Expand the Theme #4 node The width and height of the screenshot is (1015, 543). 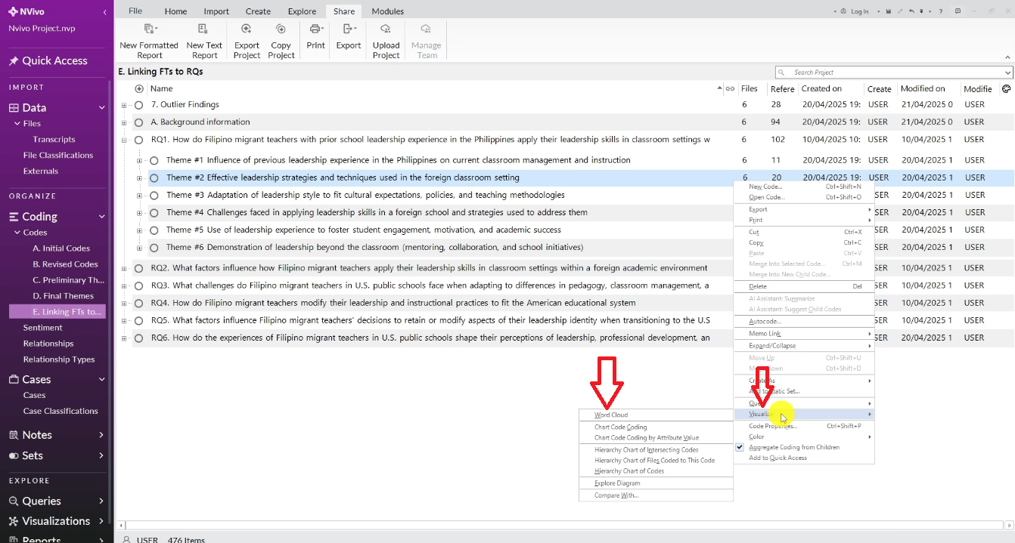[139, 213]
